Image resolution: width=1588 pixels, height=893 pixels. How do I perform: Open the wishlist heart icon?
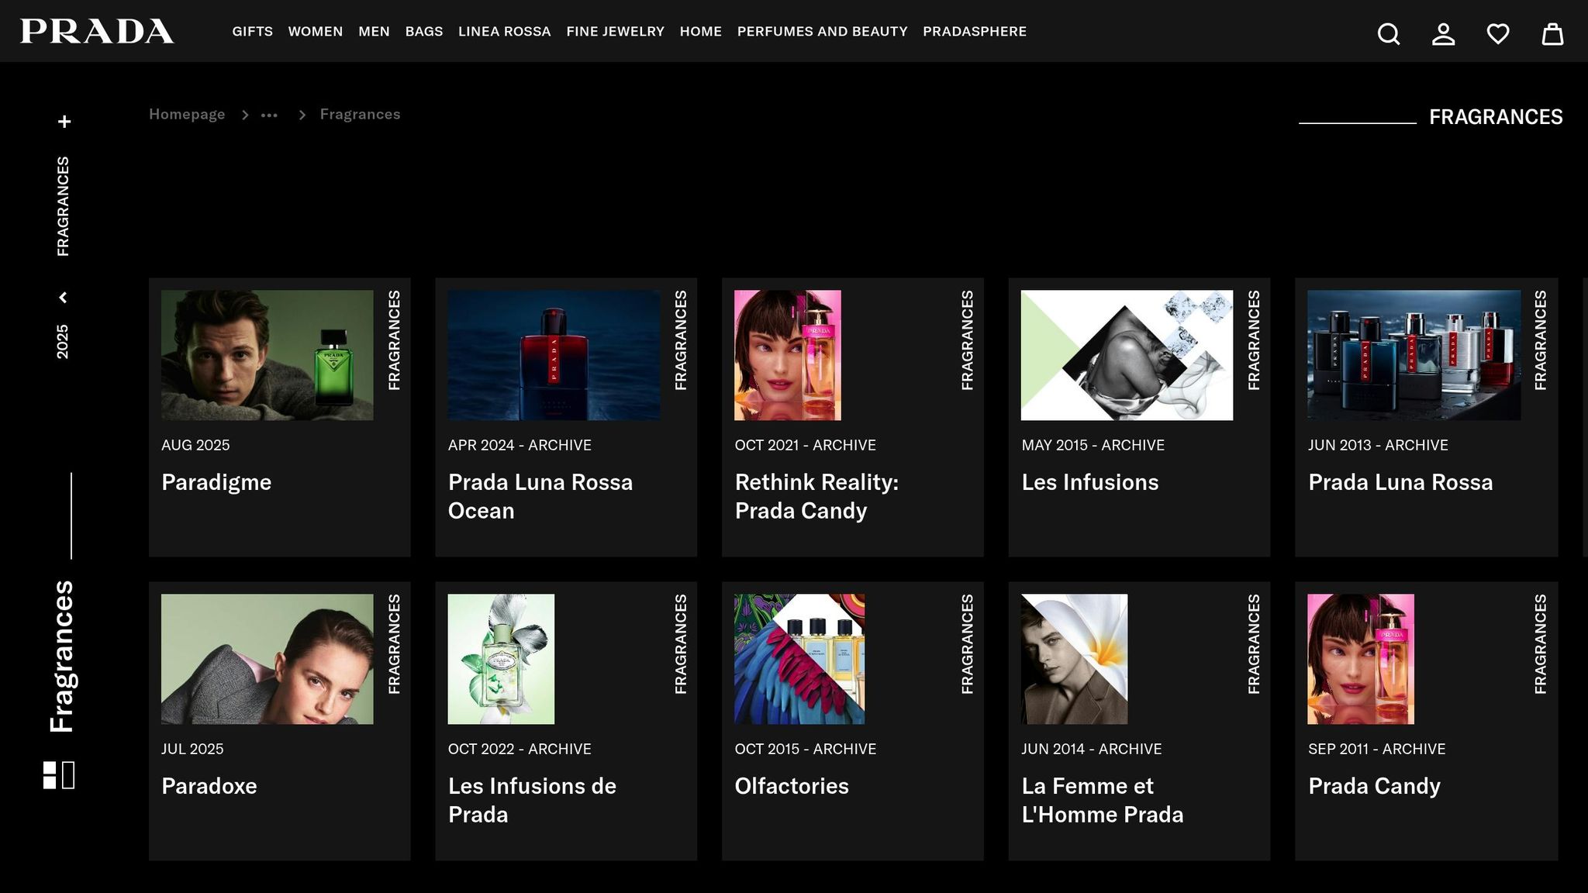(x=1497, y=34)
